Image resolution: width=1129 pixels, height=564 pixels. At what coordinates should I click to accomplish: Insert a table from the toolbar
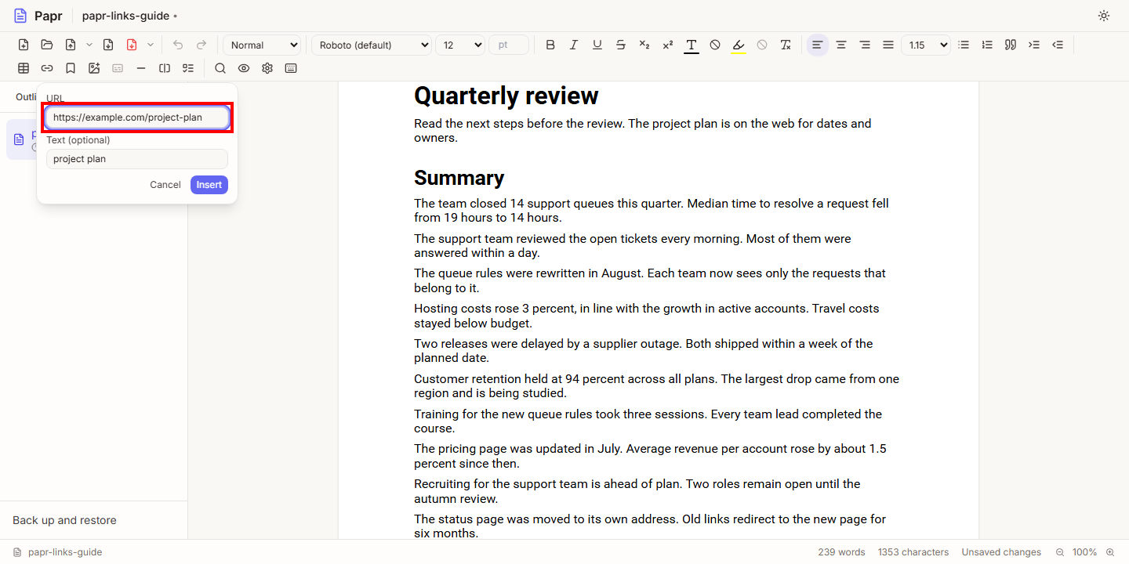click(x=24, y=68)
